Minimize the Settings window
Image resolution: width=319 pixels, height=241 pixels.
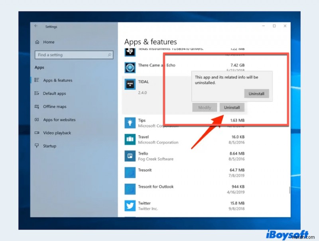[264, 26]
